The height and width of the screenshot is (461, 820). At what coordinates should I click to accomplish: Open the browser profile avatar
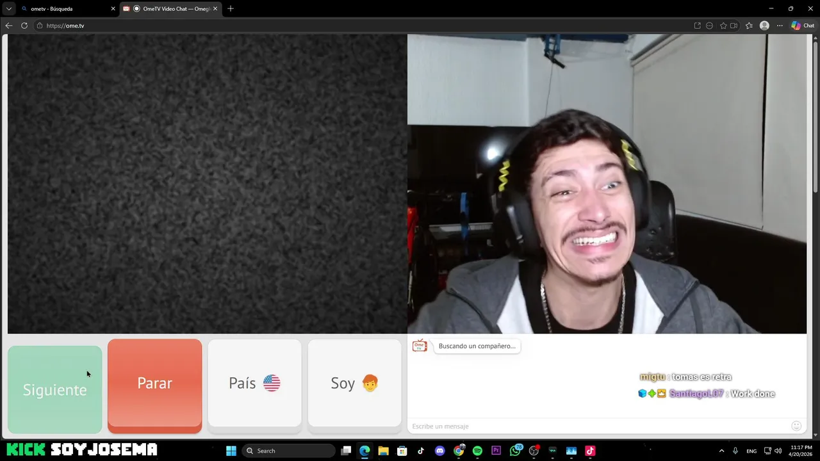764,26
